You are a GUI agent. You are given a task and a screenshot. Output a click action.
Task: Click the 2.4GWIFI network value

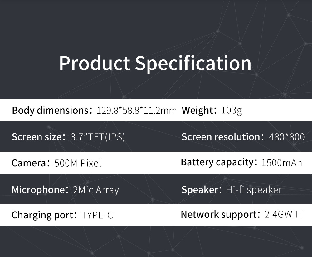(284, 215)
